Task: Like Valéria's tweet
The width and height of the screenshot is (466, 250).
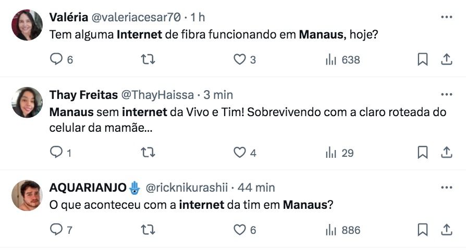Action: coord(239,60)
